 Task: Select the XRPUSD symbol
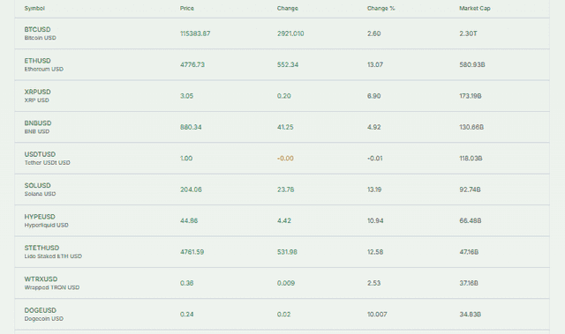(37, 92)
